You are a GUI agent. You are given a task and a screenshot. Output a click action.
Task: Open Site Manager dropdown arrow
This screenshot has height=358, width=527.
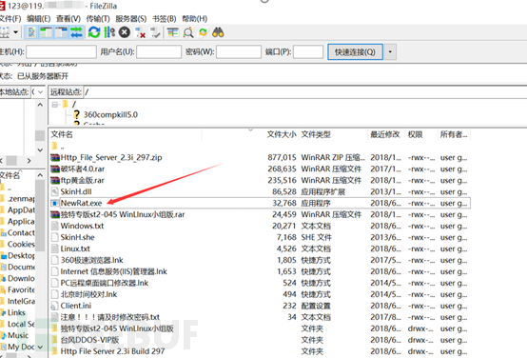15,32
